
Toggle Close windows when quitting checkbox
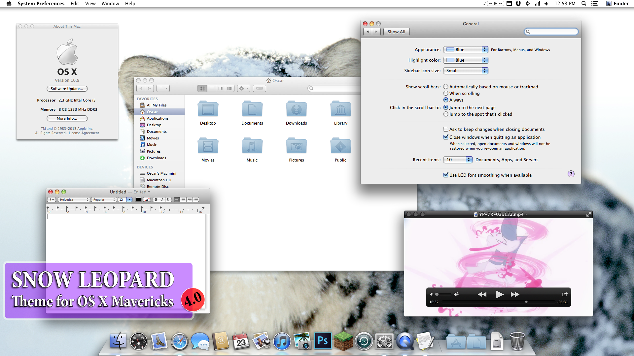point(445,137)
